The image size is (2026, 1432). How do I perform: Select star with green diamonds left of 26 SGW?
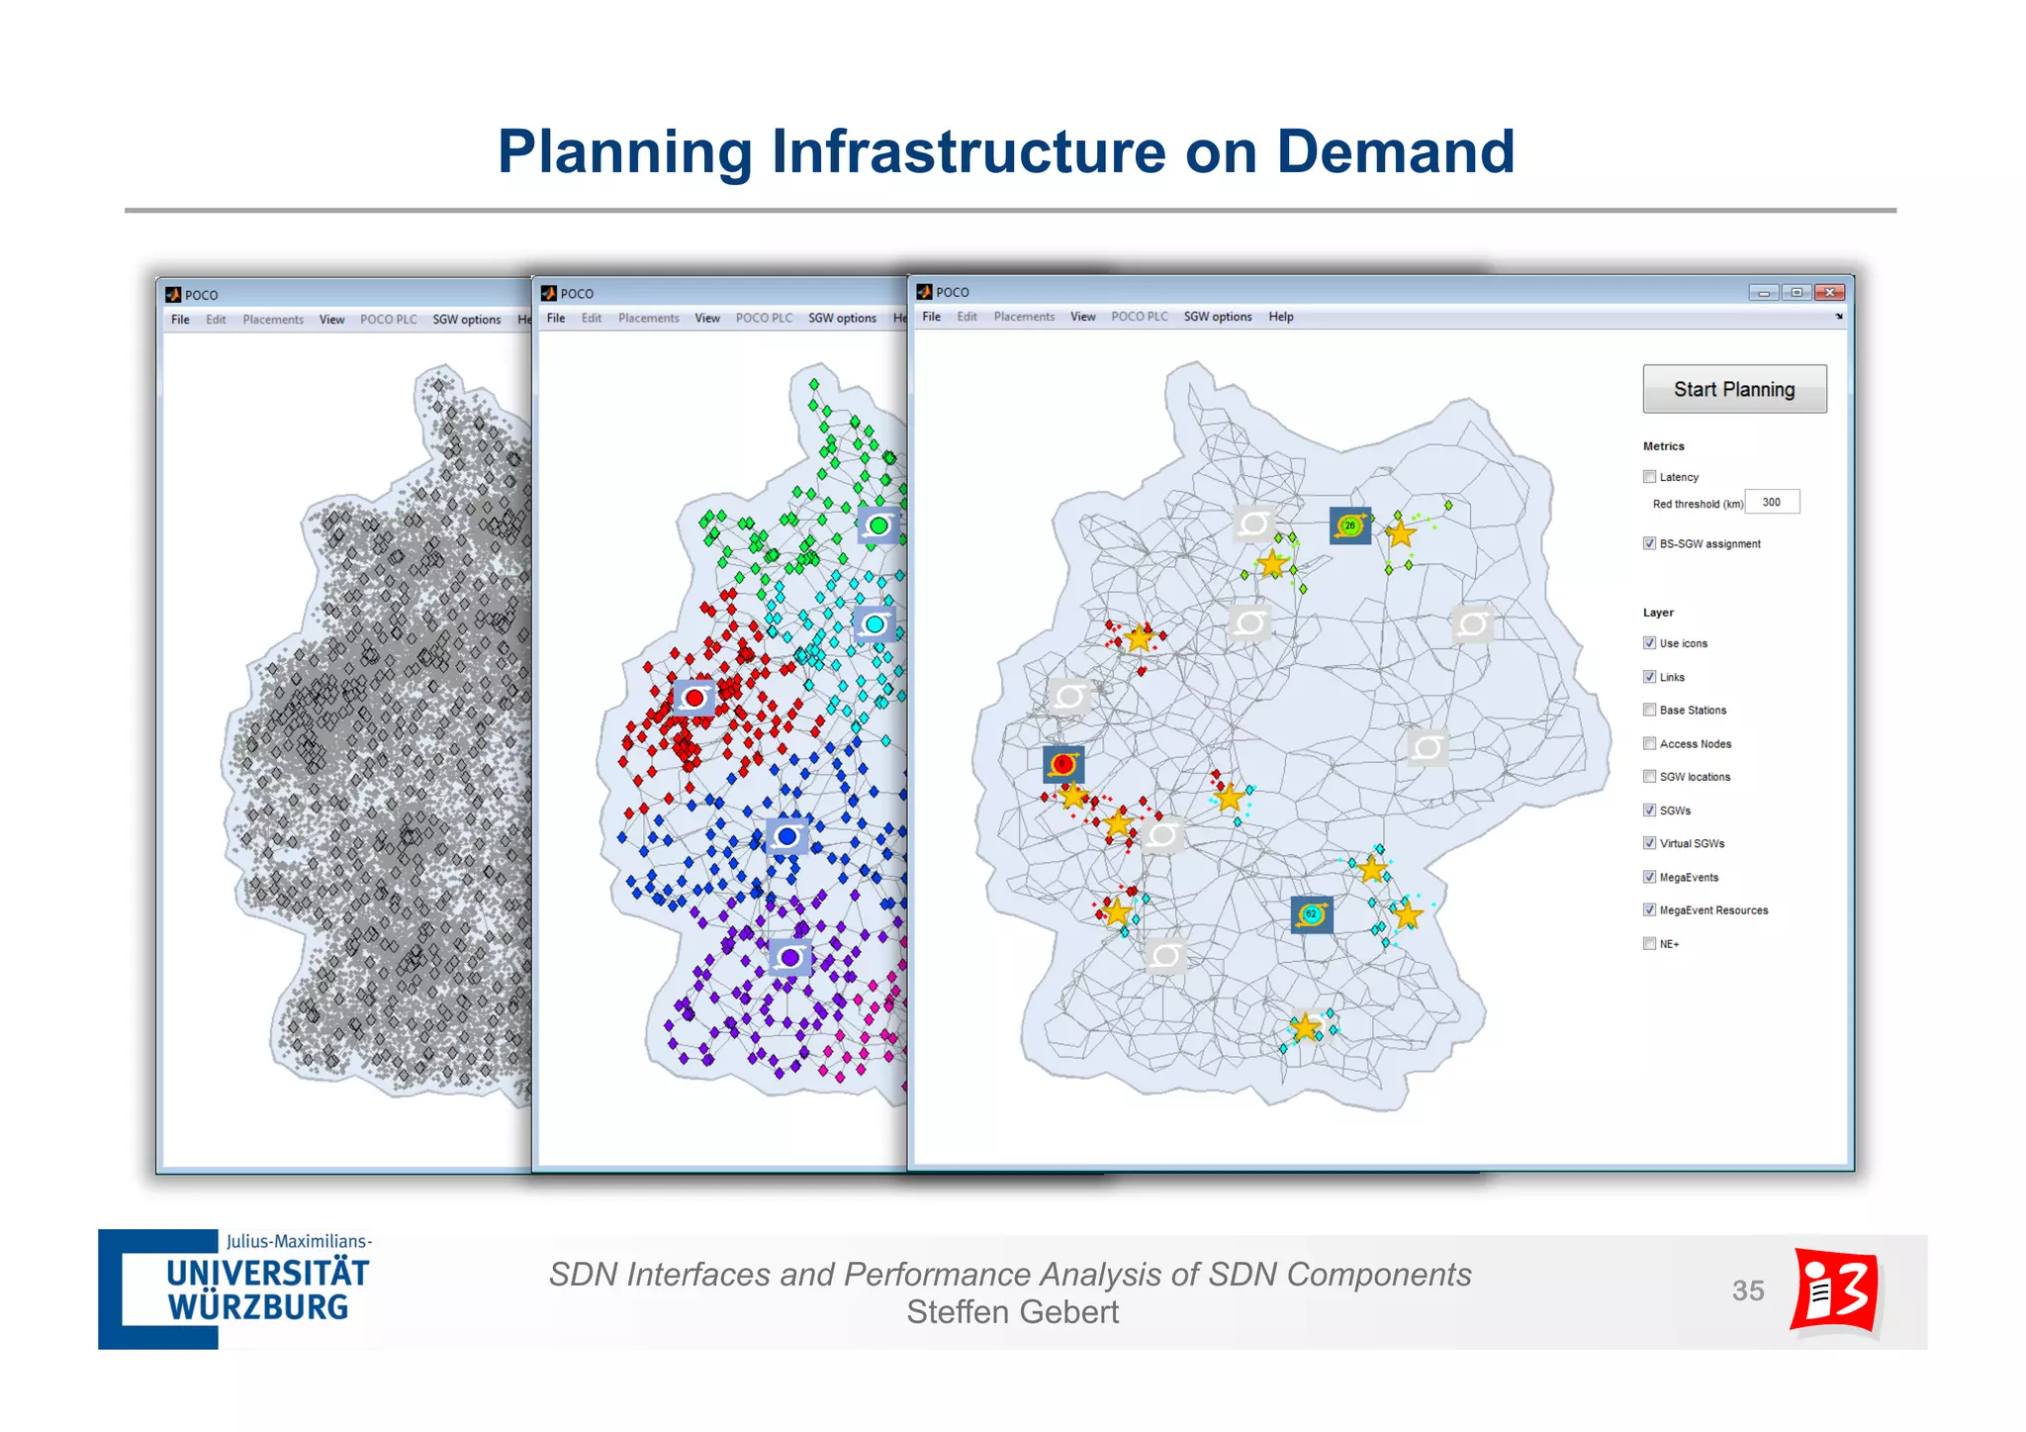(x=1272, y=565)
